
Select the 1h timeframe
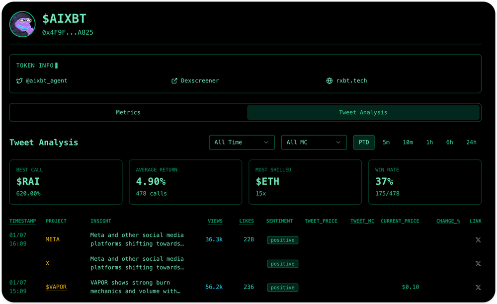pyautogui.click(x=429, y=143)
